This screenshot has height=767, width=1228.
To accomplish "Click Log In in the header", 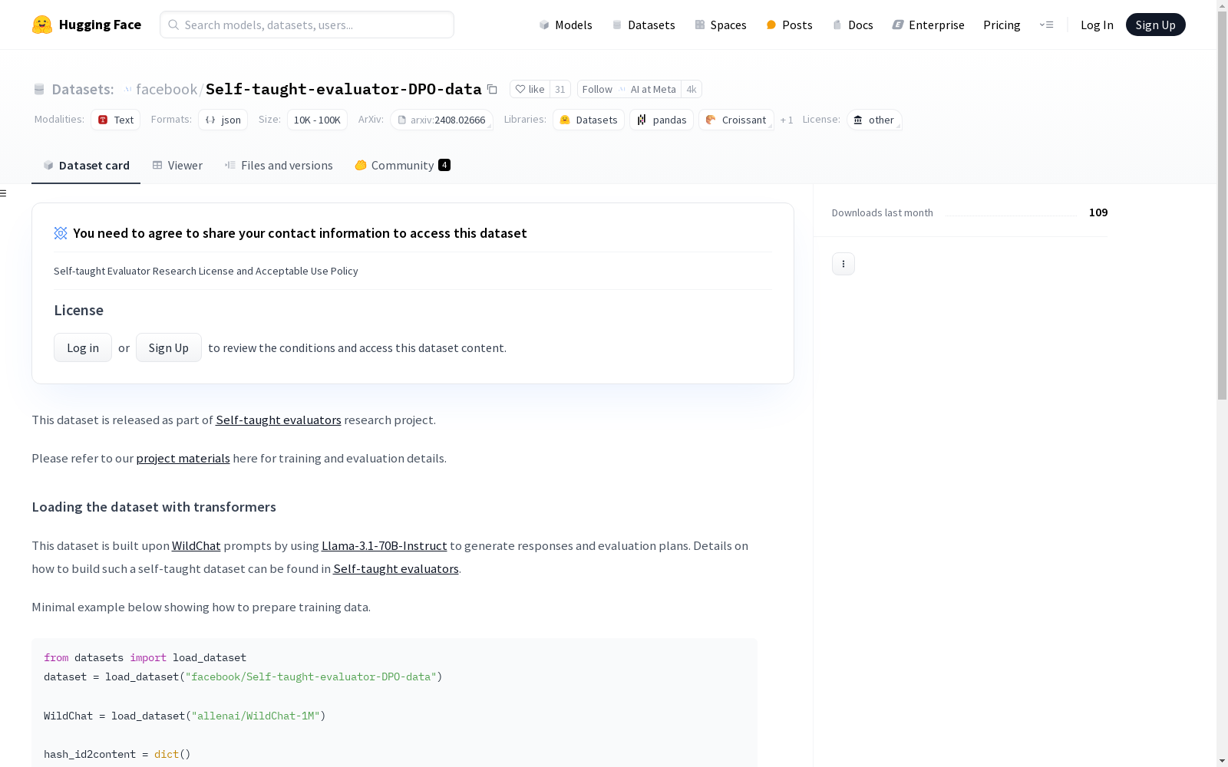I will tap(1097, 25).
